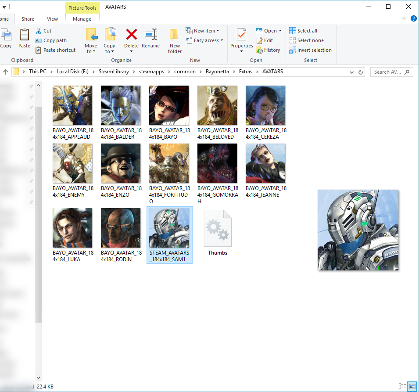Click the Cut scissors icon
The height and width of the screenshot is (392, 419).
39,31
